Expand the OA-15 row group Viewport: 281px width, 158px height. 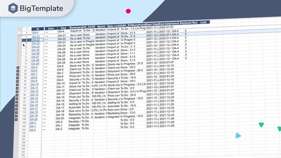17,102
